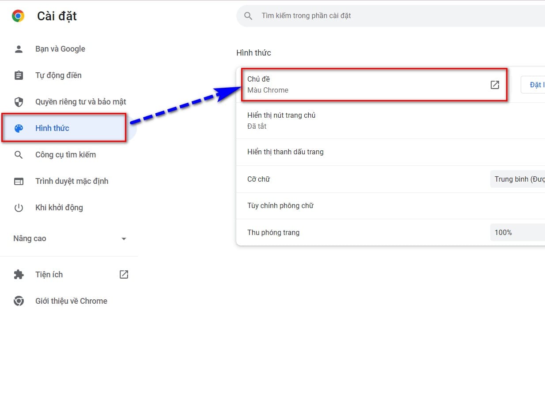Open the Thu phóng trang 100% dropdown

(518, 232)
